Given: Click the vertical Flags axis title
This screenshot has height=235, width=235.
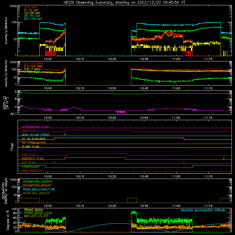Looking at the screenshot, I should coord(12,147).
